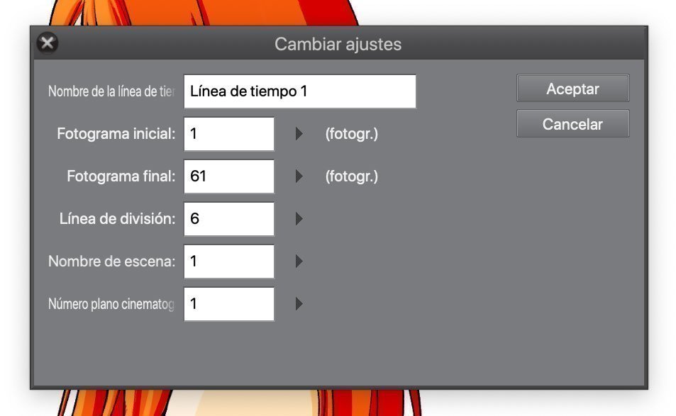Select the Línea de división value box

point(229,219)
